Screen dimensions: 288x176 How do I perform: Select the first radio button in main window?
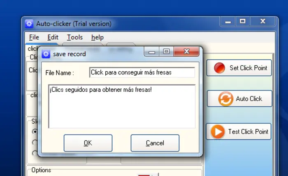[x=35, y=132]
